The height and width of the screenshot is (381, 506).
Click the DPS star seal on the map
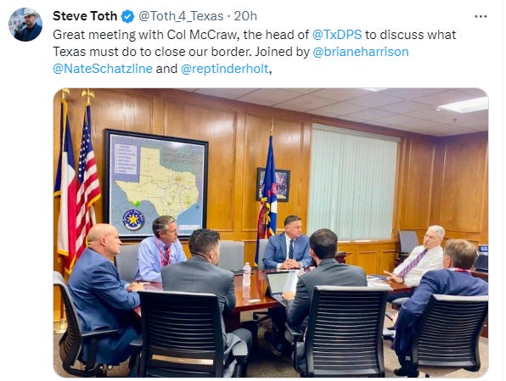(x=133, y=220)
